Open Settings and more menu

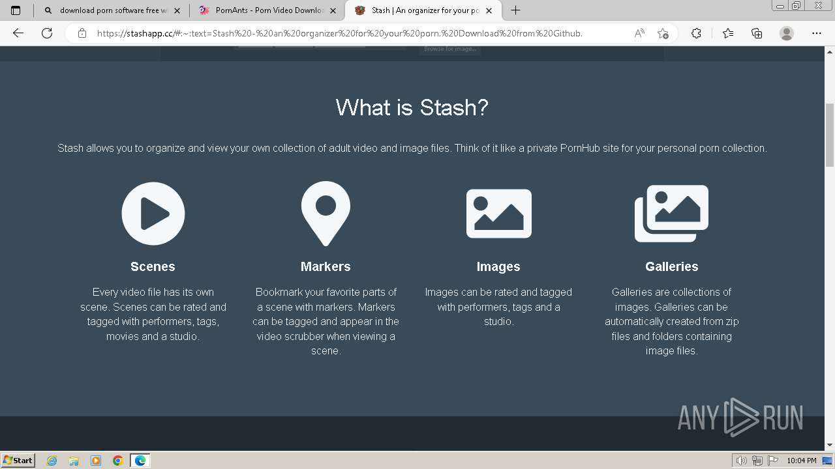click(817, 33)
